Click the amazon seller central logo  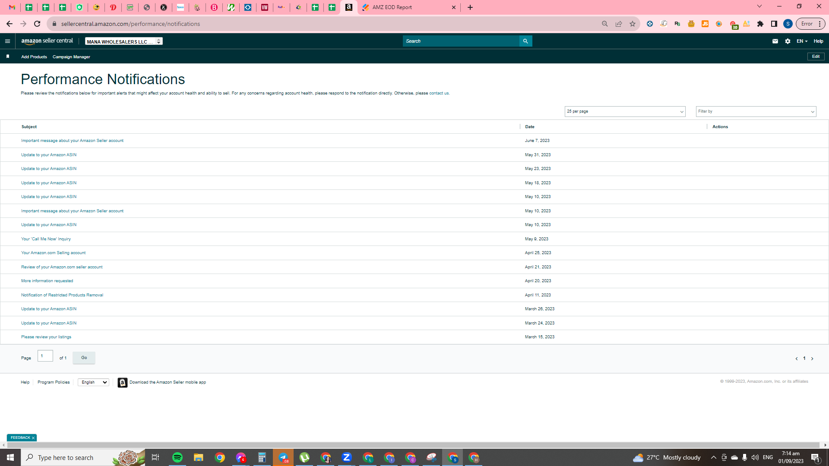click(47, 41)
